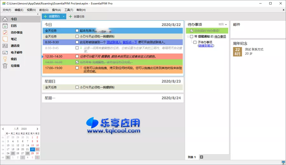The width and height of the screenshot is (286, 165).
Task: Click the plus icon of 创建任务
Action: point(71,17)
